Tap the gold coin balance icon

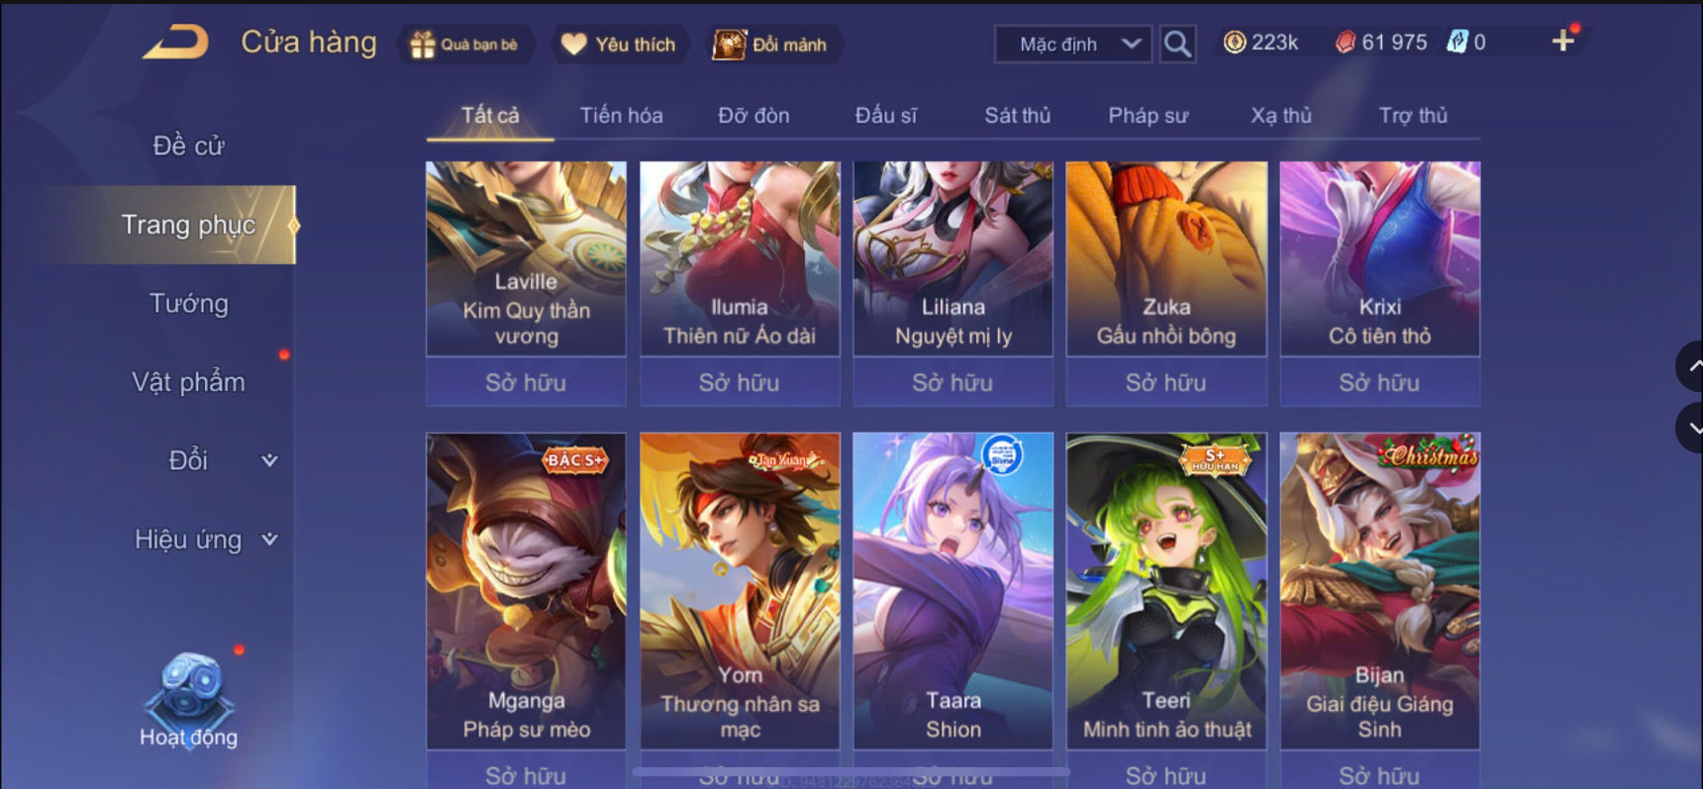[1234, 42]
